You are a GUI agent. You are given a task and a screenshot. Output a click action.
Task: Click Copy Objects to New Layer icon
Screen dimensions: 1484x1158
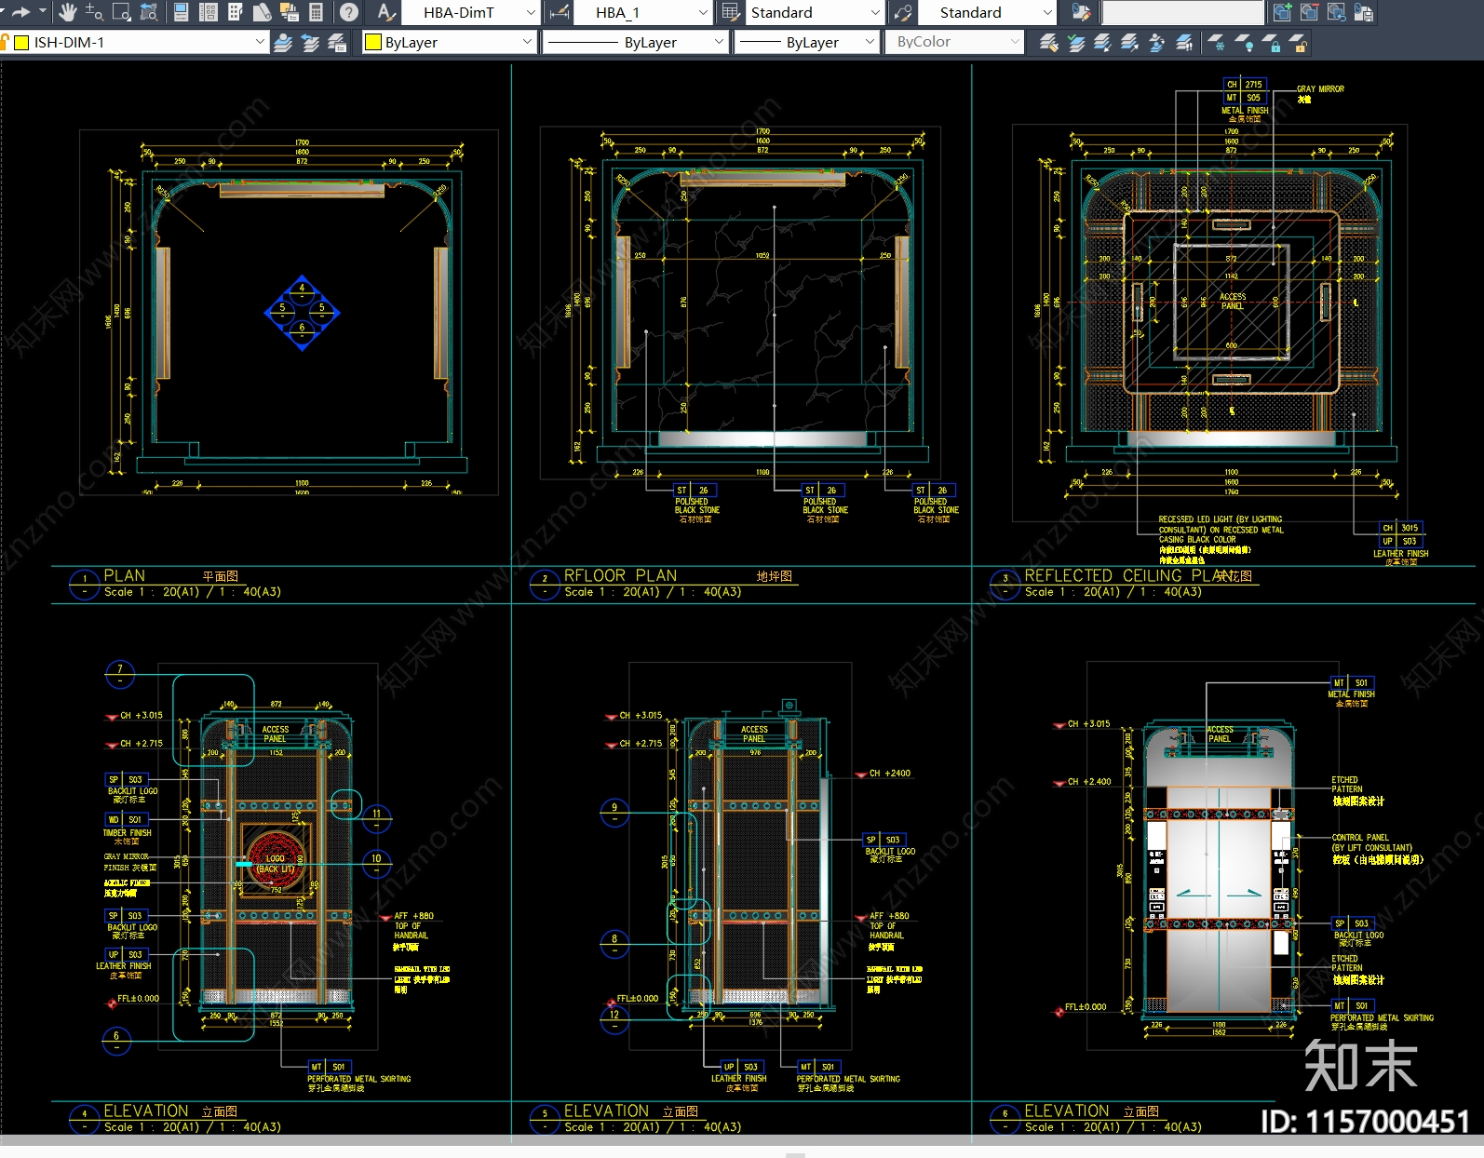(x=1156, y=43)
